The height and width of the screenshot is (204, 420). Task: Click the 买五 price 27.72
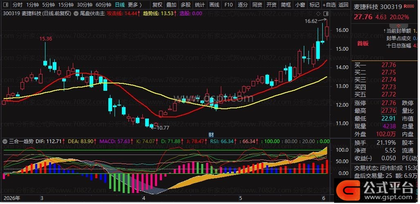[x=389, y=94]
